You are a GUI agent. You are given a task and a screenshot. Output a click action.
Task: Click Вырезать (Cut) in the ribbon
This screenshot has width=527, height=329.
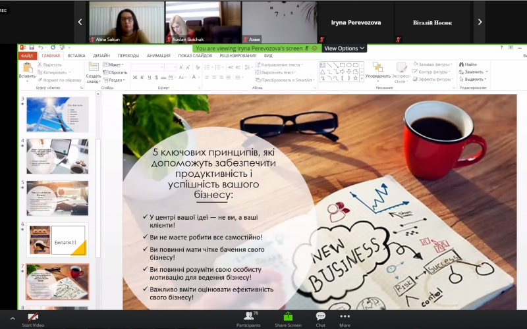50,64
